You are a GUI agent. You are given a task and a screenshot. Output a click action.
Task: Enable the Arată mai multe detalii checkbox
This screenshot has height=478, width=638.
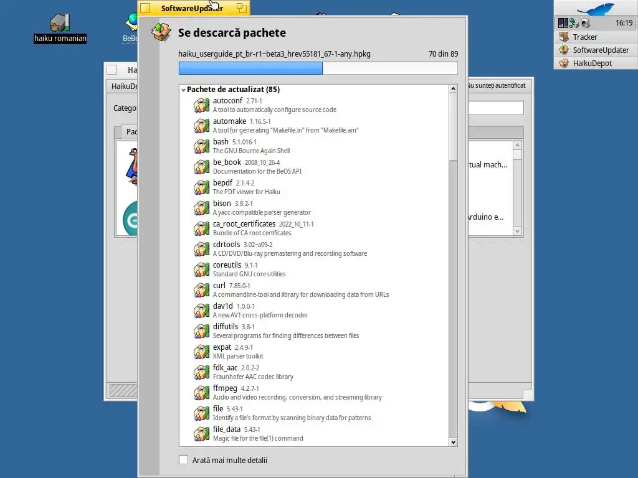(184, 460)
